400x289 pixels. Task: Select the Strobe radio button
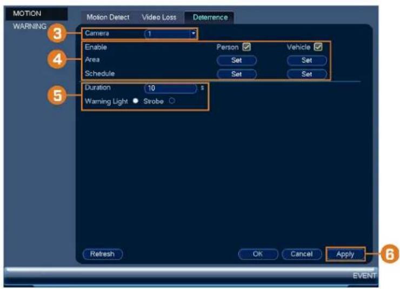tap(172, 101)
